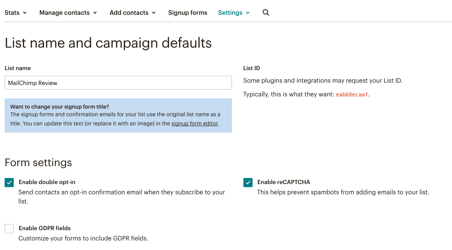Click the chevron arrow beside Stats
Image resolution: width=452 pixels, height=250 pixels.
click(25, 13)
